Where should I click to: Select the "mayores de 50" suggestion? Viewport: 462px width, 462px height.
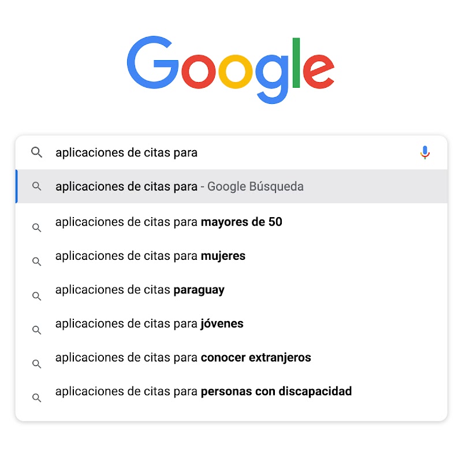click(168, 222)
